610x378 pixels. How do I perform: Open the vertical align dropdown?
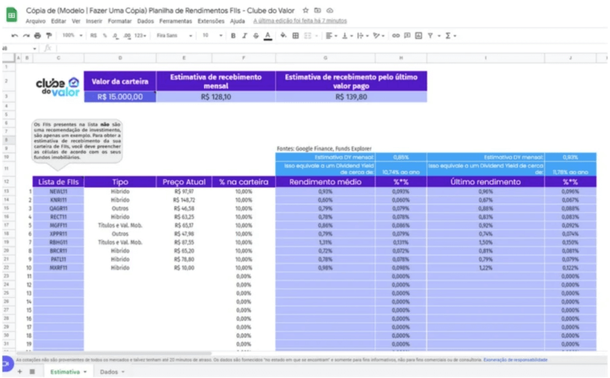(347, 36)
